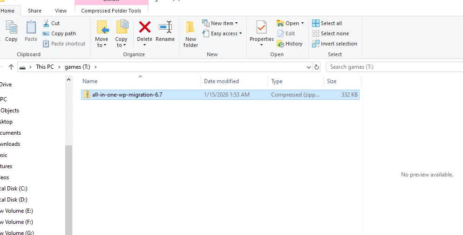The height and width of the screenshot is (235, 463).
Task: Click the navigation pane scrollbar thumb
Action: (68, 190)
